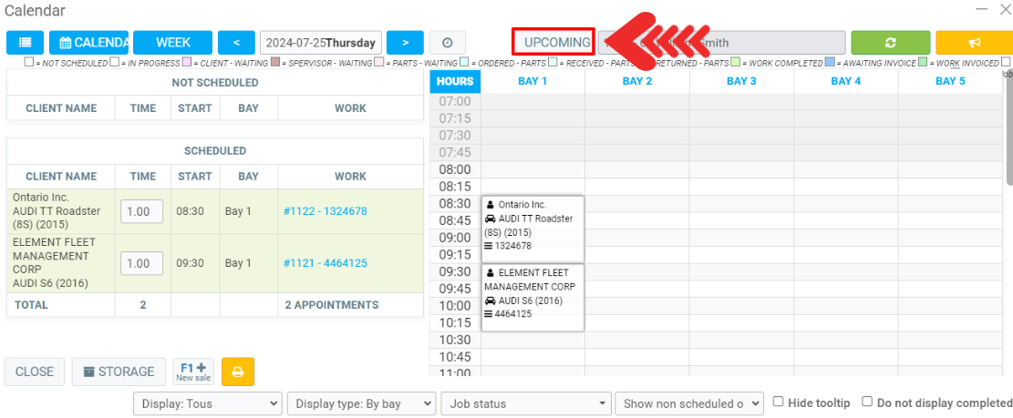This screenshot has width=1013, height=418.
Task: Click the list view icon button
Action: point(25,43)
